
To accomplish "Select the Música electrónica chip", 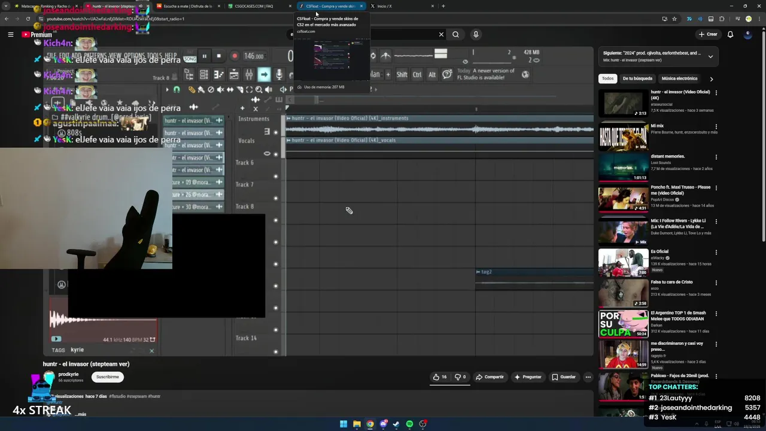I will click(x=679, y=78).
